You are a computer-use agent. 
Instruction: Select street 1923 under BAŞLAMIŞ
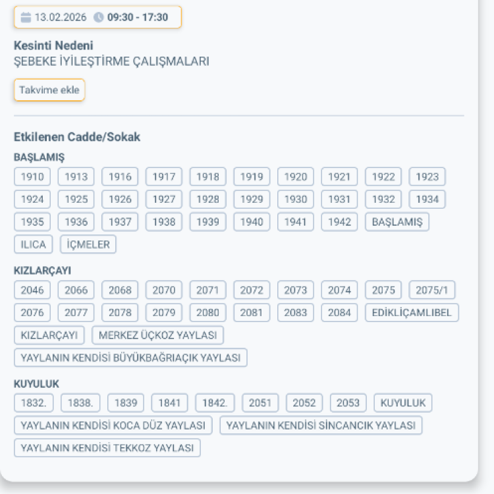pos(427,177)
